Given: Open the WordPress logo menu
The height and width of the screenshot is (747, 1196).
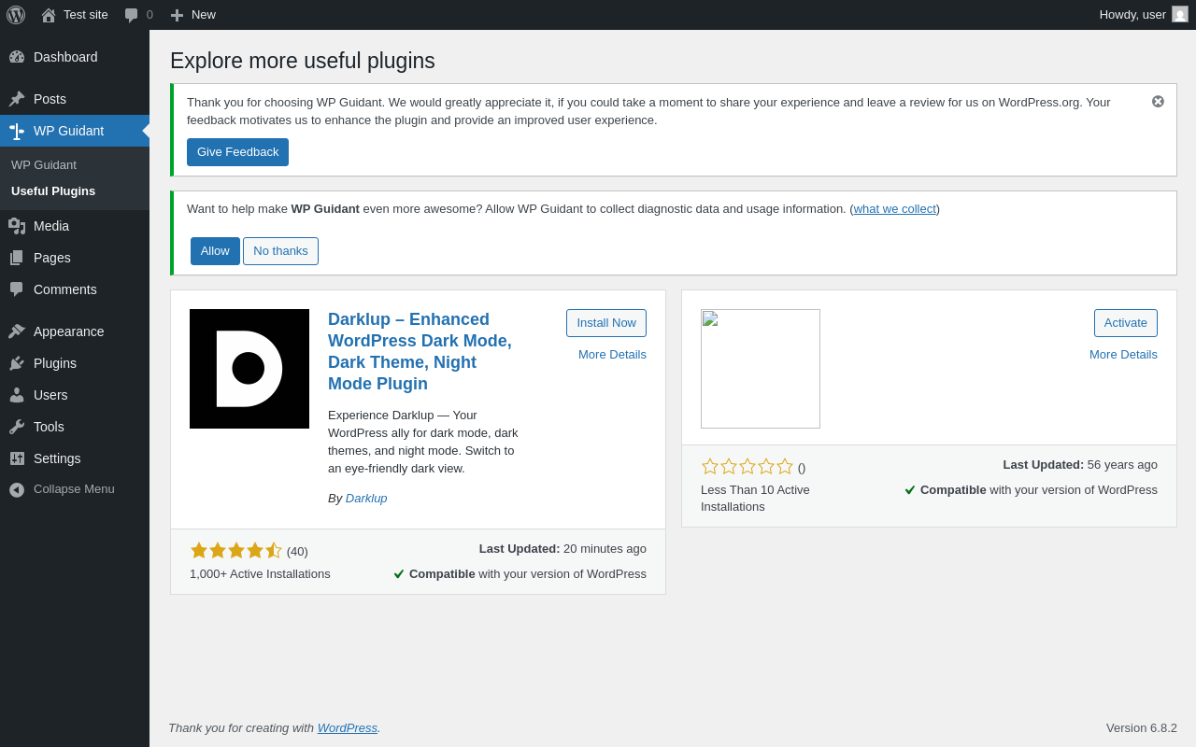Looking at the screenshot, I should coord(16,15).
